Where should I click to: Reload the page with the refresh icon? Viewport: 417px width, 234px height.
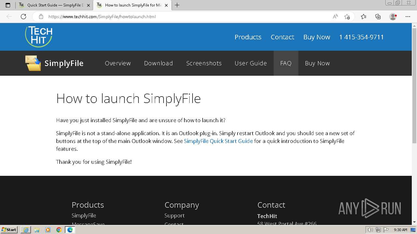(23, 17)
